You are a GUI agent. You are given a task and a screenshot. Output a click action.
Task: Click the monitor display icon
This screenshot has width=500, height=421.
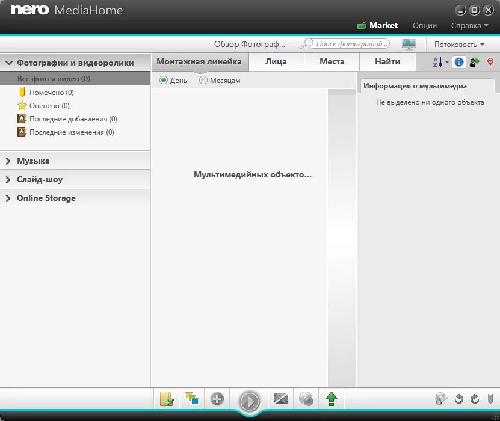click(x=409, y=44)
